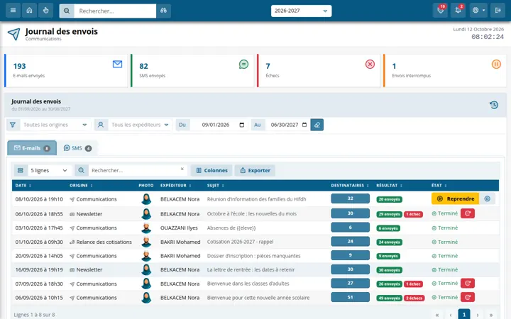Expand the Toutes les origines filter
Screen dimensions: 511x319
(x=55, y=125)
